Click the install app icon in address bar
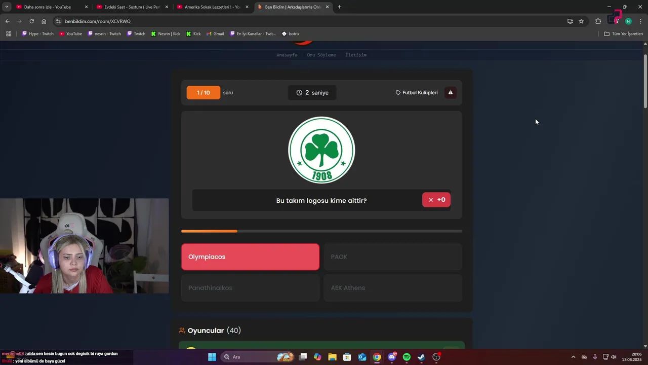648x365 pixels. click(x=570, y=21)
